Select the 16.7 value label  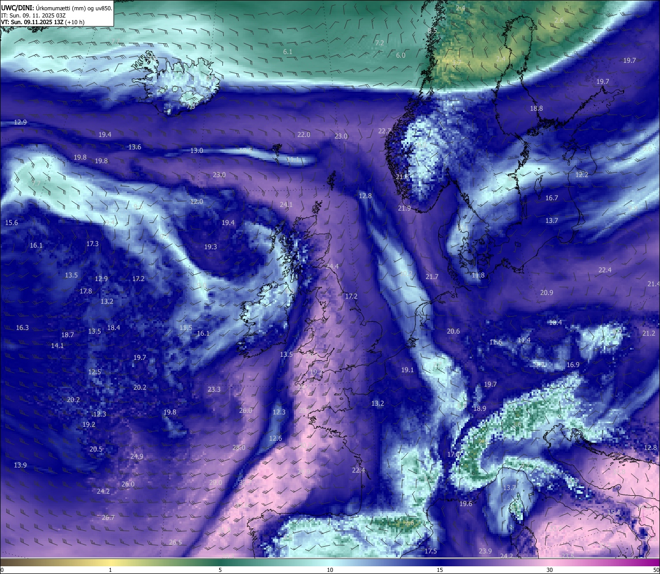[x=552, y=198]
